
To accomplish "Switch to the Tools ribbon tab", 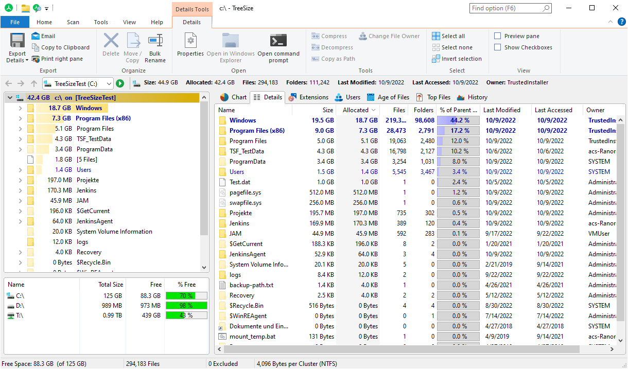I will pyautogui.click(x=101, y=22).
